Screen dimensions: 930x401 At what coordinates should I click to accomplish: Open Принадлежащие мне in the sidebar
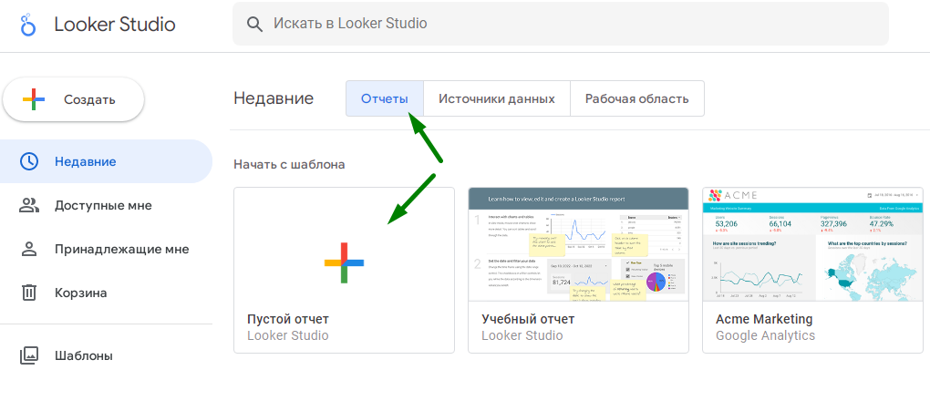(x=106, y=249)
